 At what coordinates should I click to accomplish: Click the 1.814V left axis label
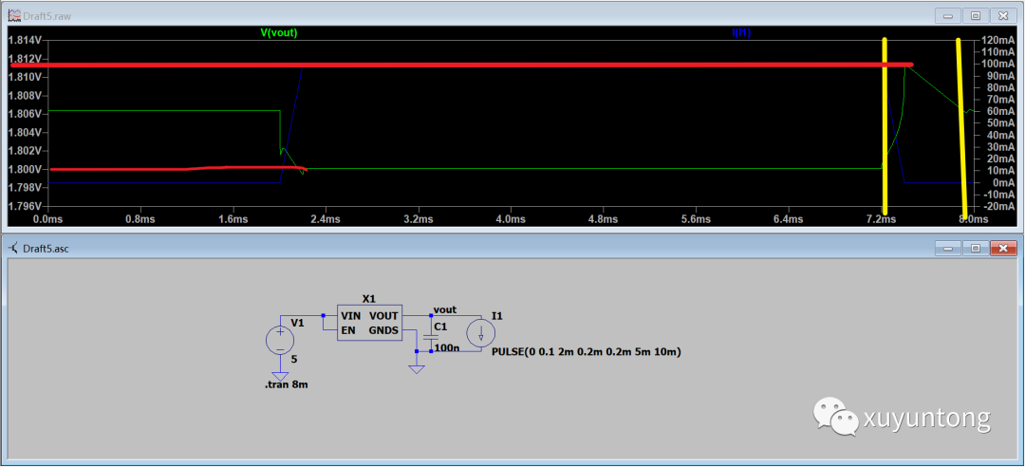[x=24, y=40]
